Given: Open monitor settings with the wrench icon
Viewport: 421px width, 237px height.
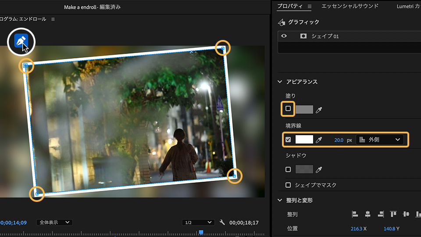Looking at the screenshot, I should (x=222, y=222).
